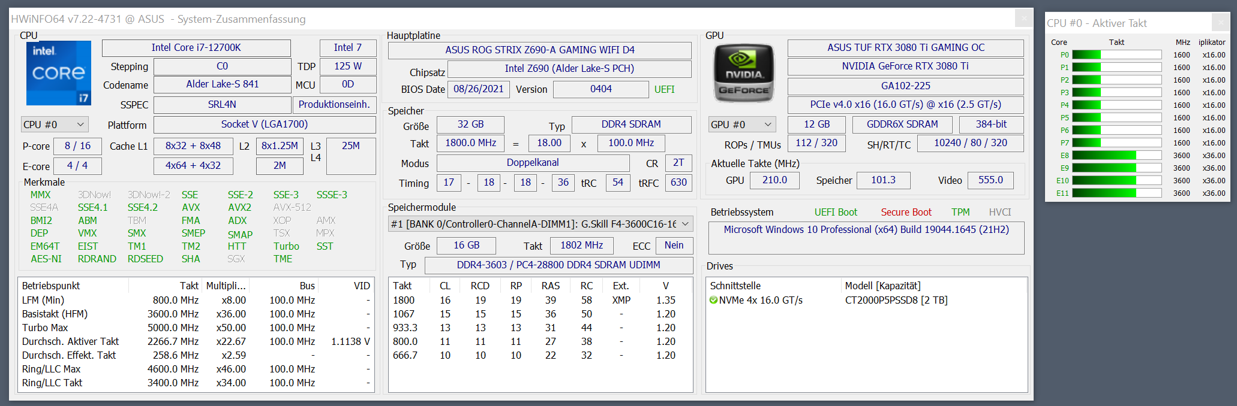Click the HVCI label
The width and height of the screenshot is (1237, 406).
click(1000, 212)
